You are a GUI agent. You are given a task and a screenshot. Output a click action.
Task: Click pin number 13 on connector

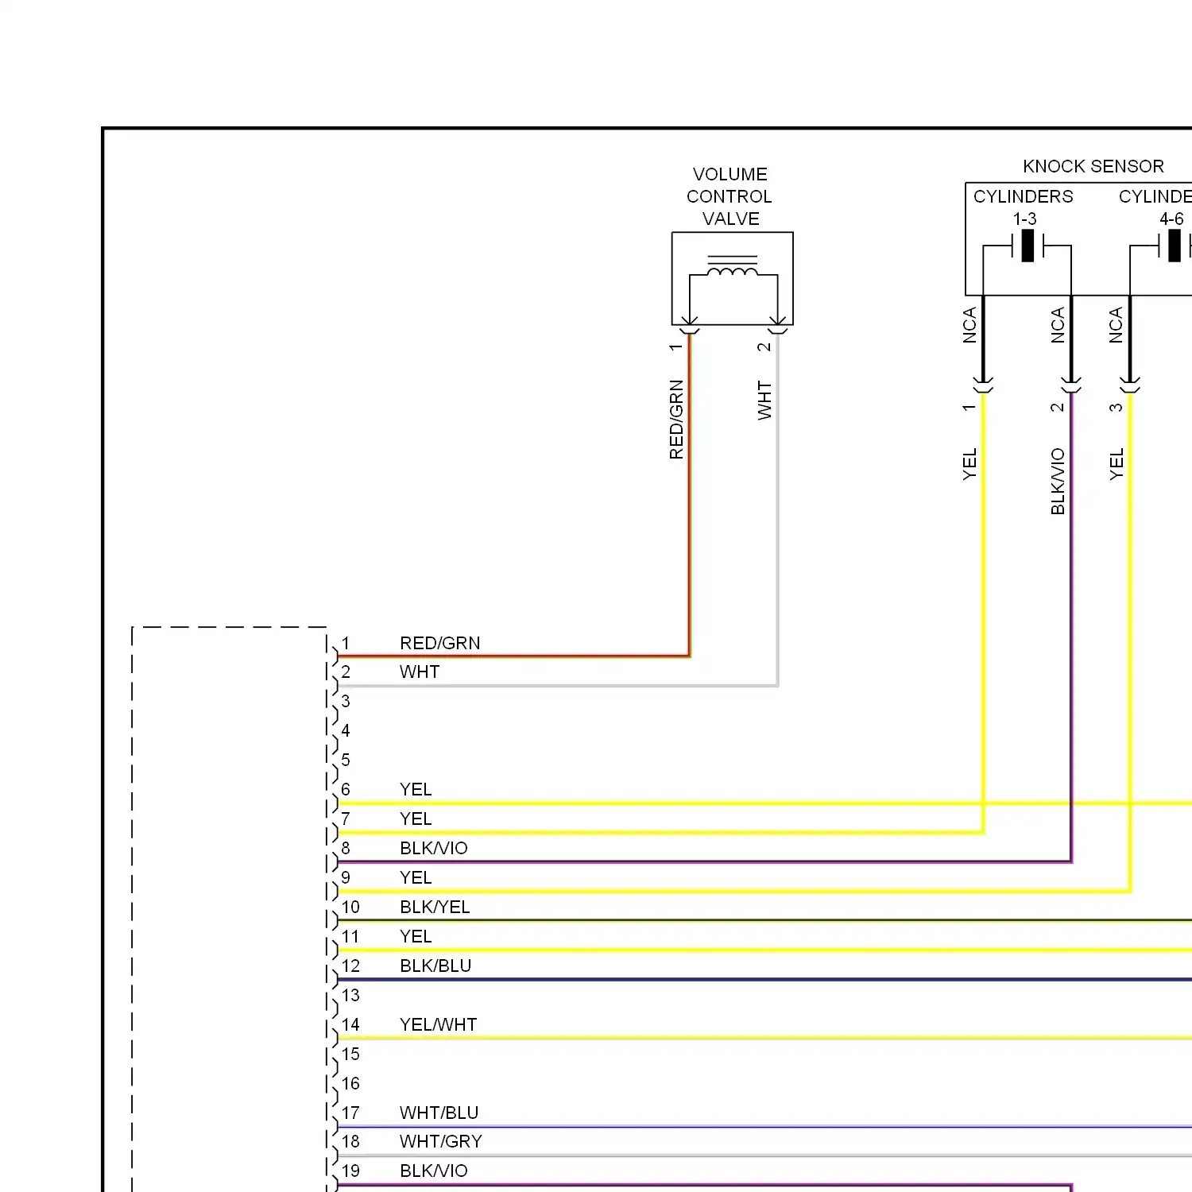350,996
